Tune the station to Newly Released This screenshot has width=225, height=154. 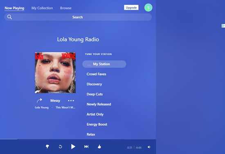coord(99,104)
